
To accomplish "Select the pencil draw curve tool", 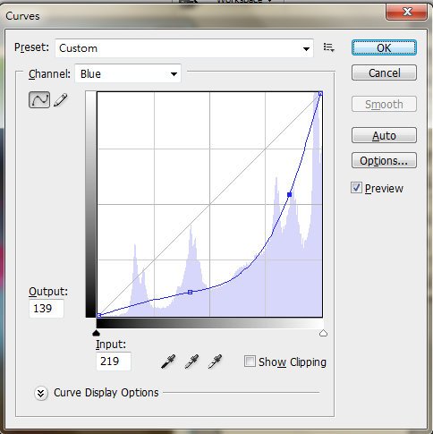I will pyautogui.click(x=61, y=100).
